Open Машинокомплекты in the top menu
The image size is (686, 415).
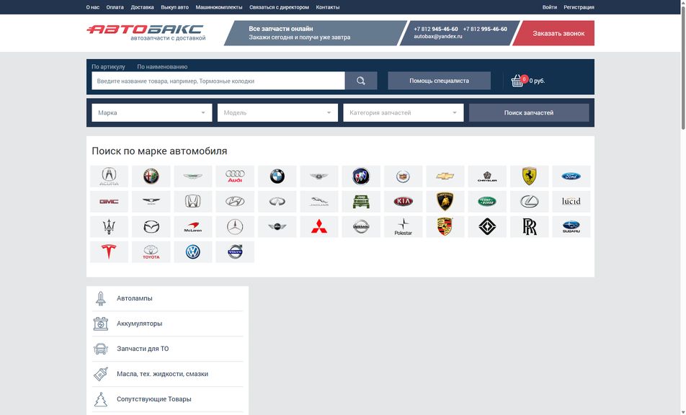(219, 7)
